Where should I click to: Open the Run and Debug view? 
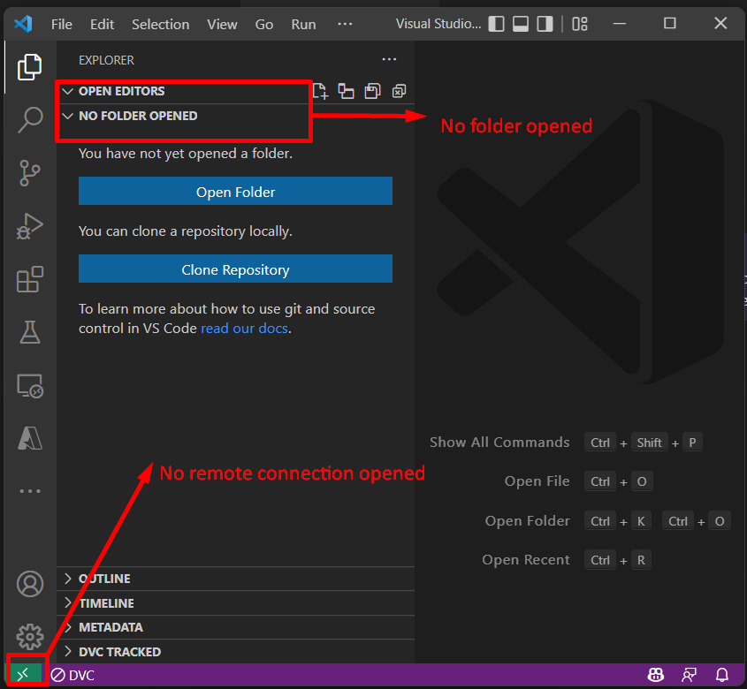point(29,226)
